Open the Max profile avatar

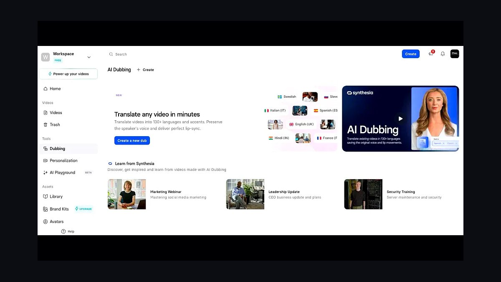455,54
